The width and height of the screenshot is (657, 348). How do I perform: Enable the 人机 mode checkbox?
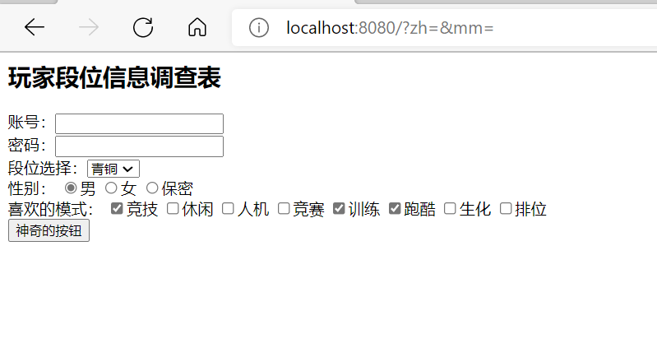[x=228, y=208]
